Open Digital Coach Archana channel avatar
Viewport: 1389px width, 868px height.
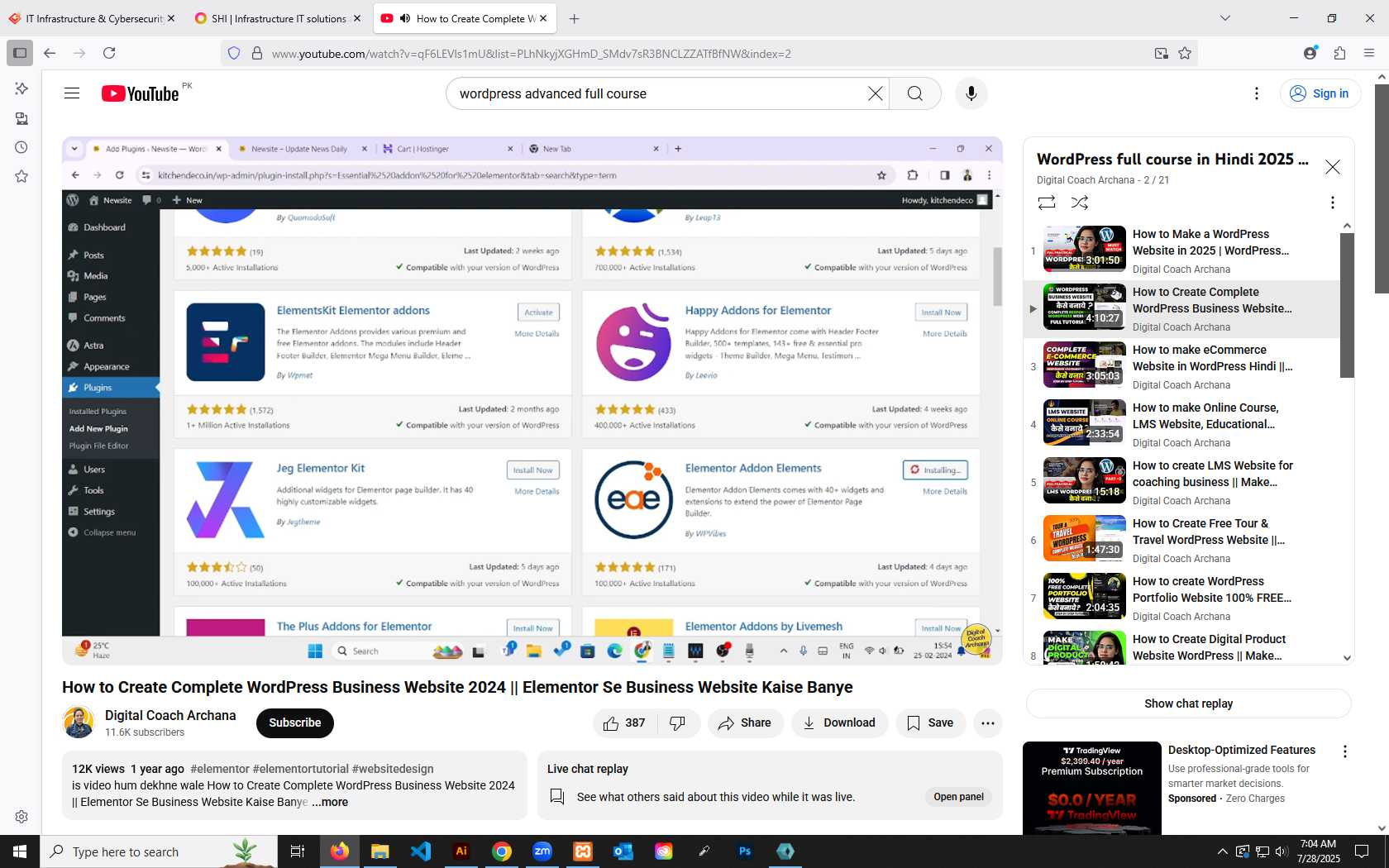click(79, 723)
